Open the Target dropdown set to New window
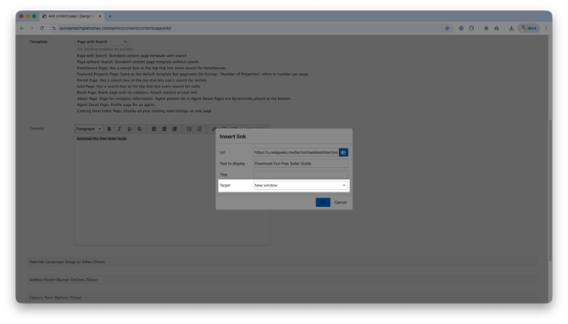 pyautogui.click(x=300, y=186)
